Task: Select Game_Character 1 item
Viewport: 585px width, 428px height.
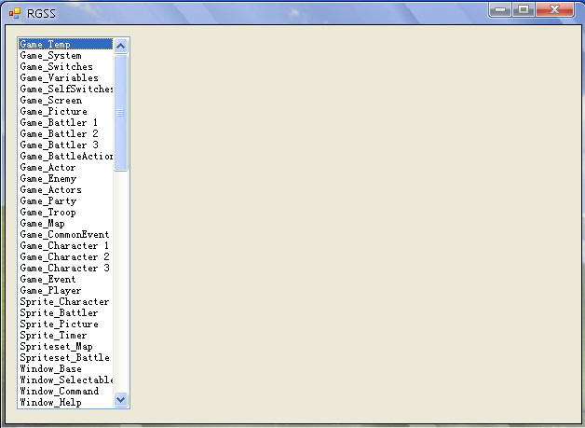Action: pos(65,246)
